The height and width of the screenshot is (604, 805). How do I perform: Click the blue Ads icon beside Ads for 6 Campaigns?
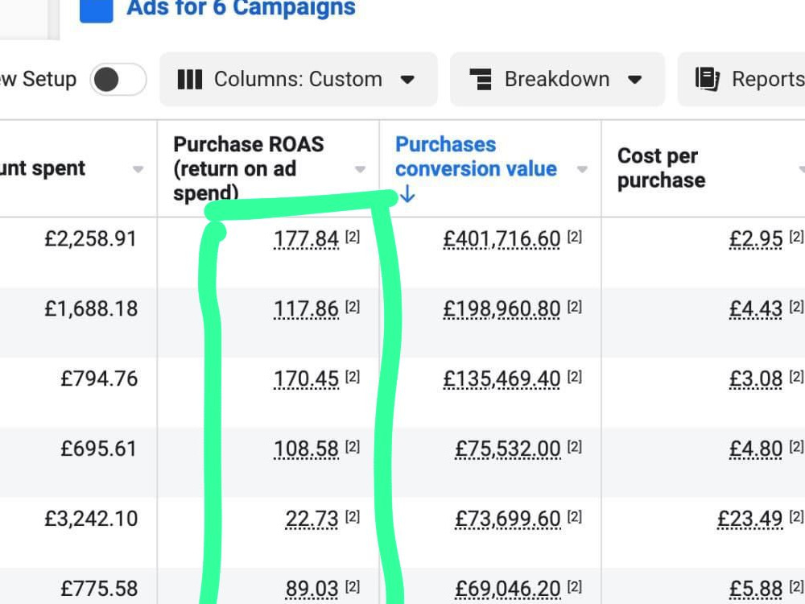[x=97, y=9]
